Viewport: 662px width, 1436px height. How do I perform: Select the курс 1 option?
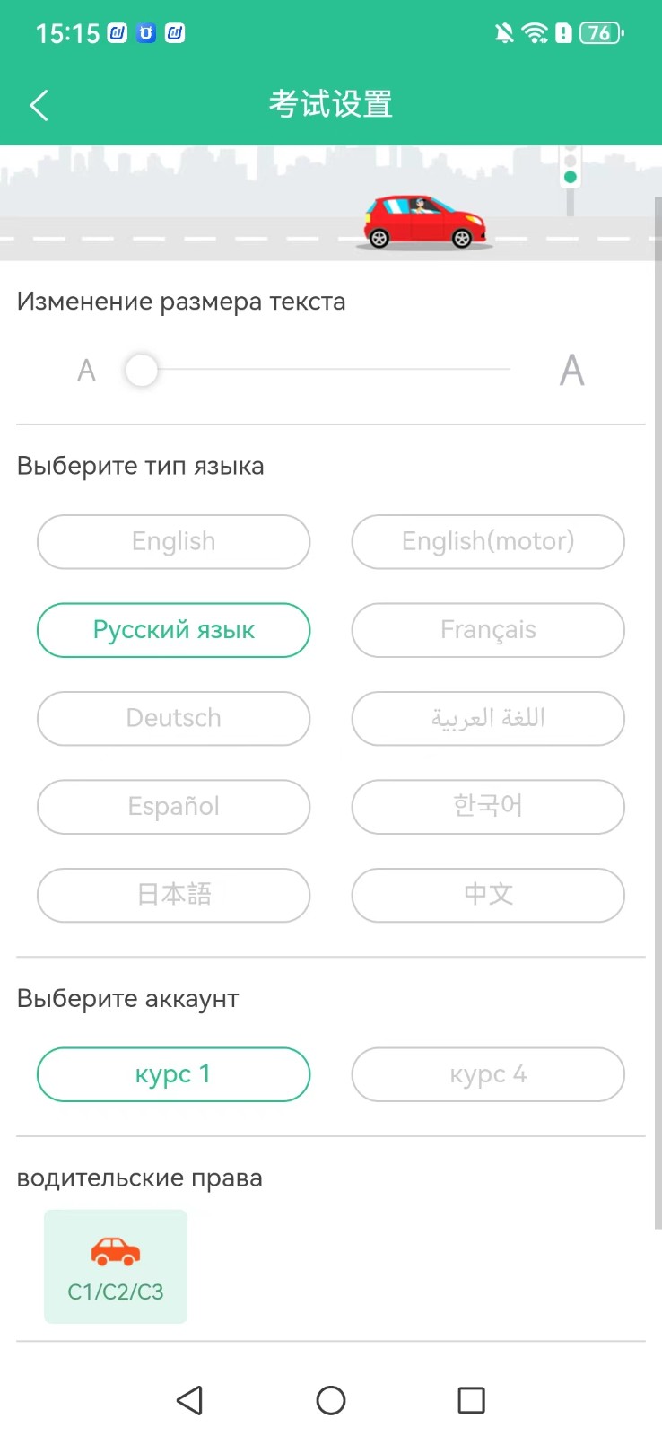[173, 1073]
